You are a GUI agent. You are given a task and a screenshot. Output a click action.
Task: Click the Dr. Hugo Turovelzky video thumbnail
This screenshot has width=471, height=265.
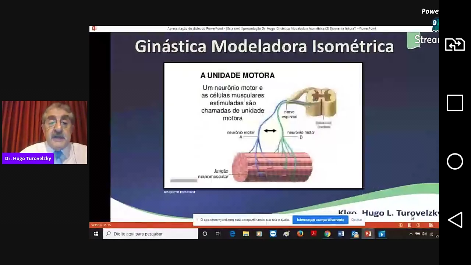(x=45, y=132)
